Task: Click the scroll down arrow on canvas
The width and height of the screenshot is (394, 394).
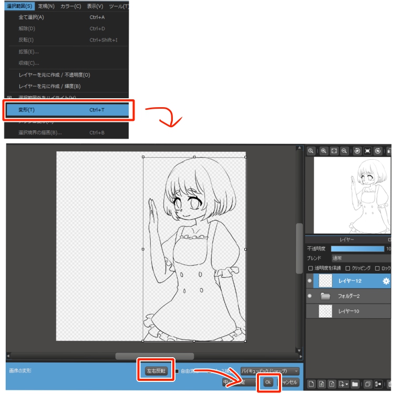Action: (x=299, y=350)
